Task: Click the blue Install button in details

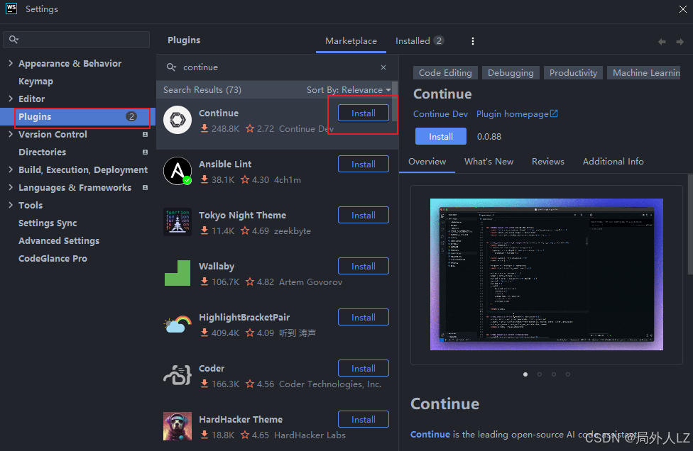Action: tap(441, 136)
